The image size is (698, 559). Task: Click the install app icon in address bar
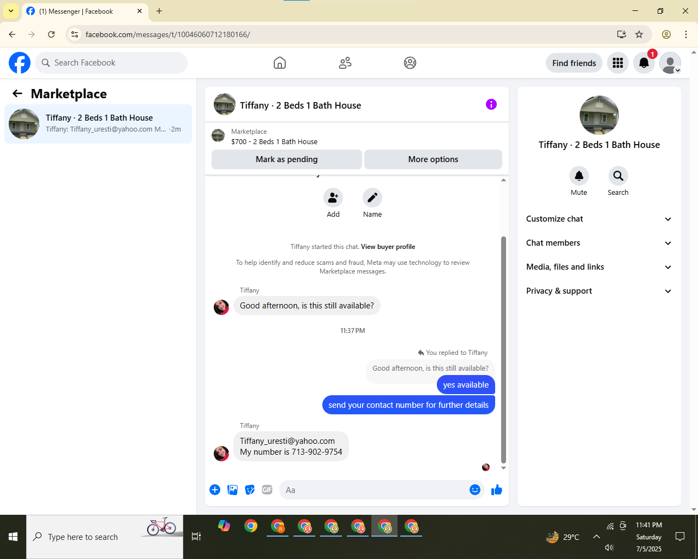click(x=622, y=34)
